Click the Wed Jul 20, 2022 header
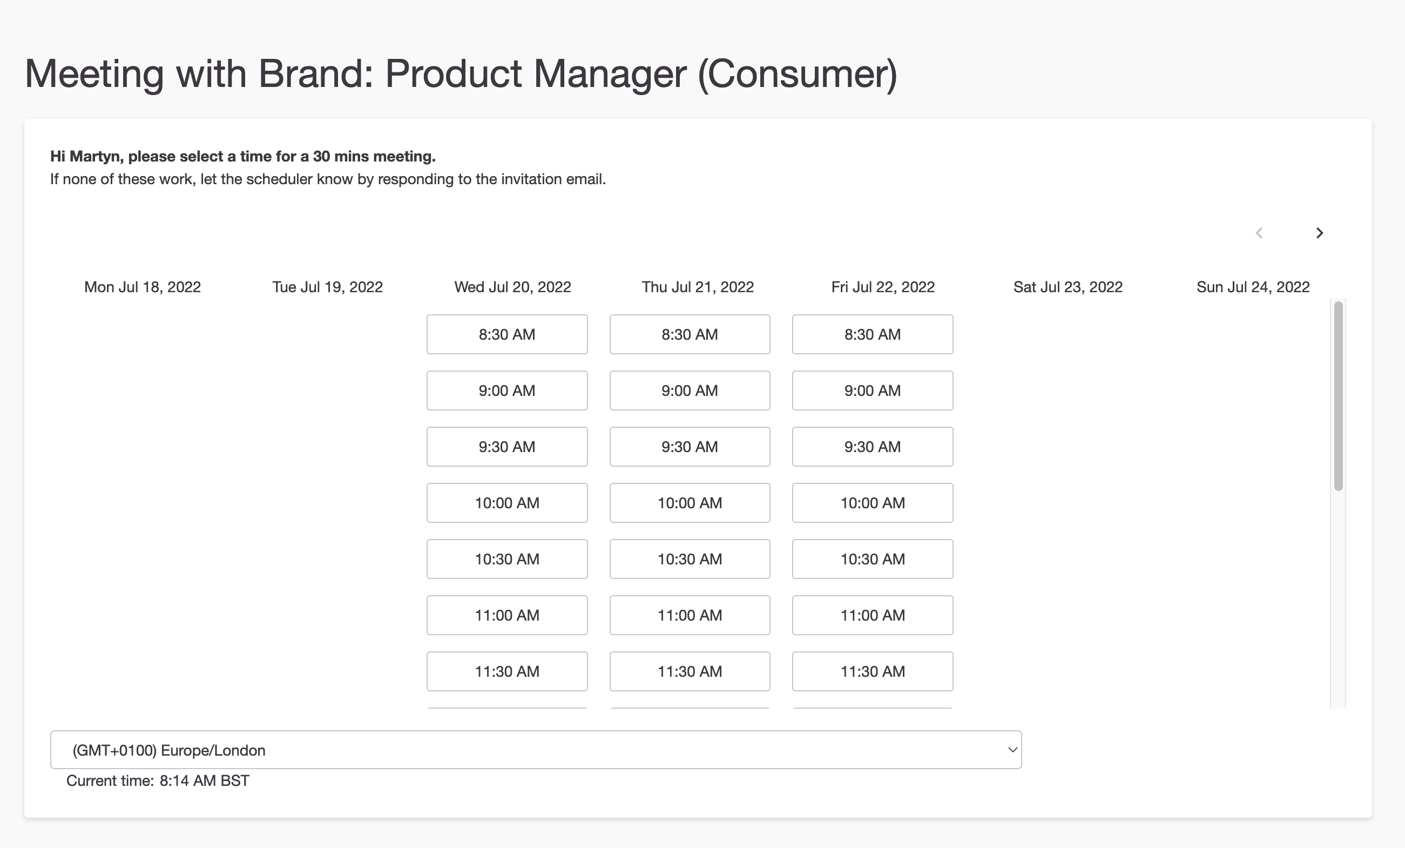This screenshot has width=1405, height=848. [512, 287]
